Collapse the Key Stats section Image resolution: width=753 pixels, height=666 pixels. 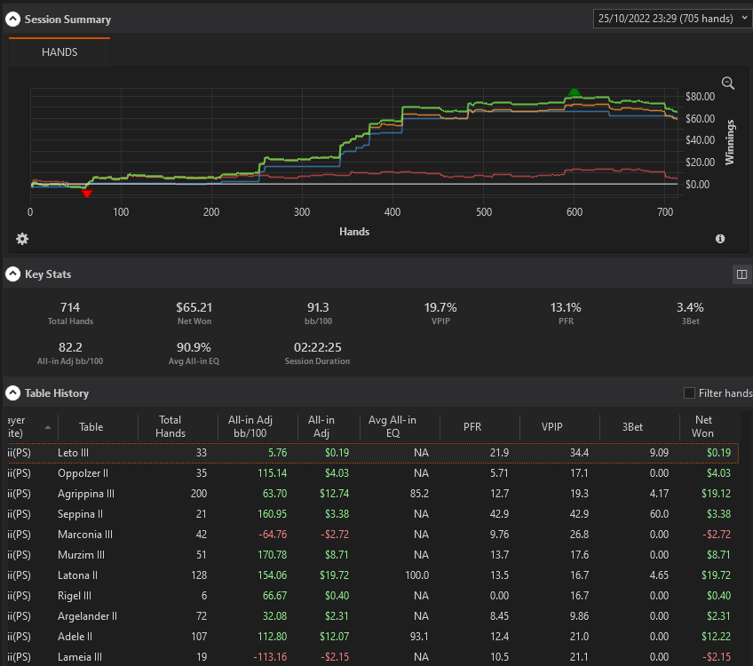click(x=13, y=274)
